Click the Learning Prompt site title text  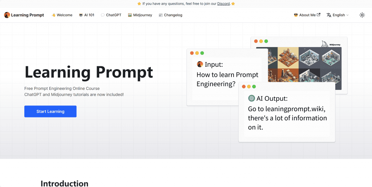click(x=27, y=15)
